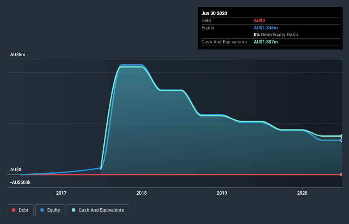Click the Equity row label in tooltip
Viewport: 349px width, 224px height.
(208, 28)
